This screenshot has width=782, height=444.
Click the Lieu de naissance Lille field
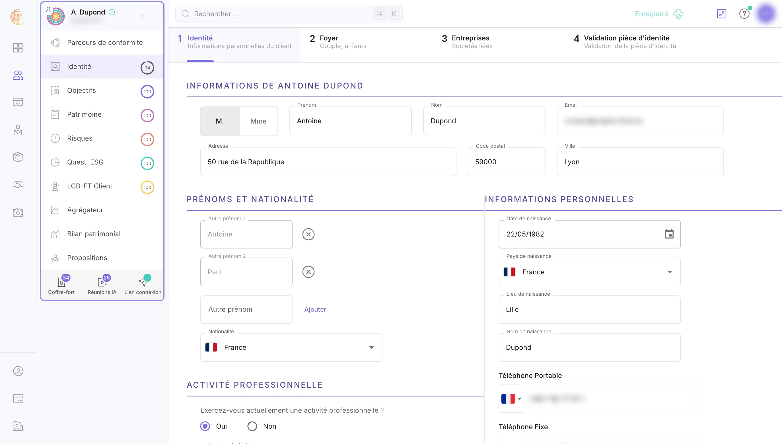(x=589, y=310)
